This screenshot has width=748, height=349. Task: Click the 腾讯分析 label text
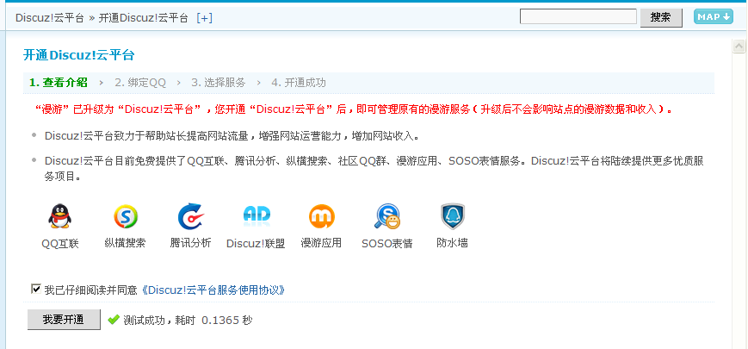pos(190,243)
